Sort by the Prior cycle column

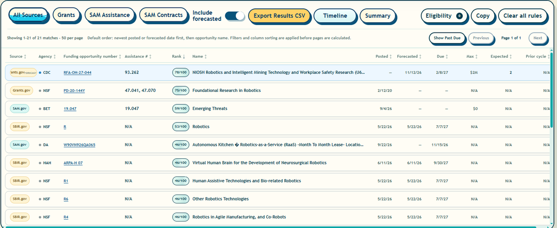(x=538, y=57)
